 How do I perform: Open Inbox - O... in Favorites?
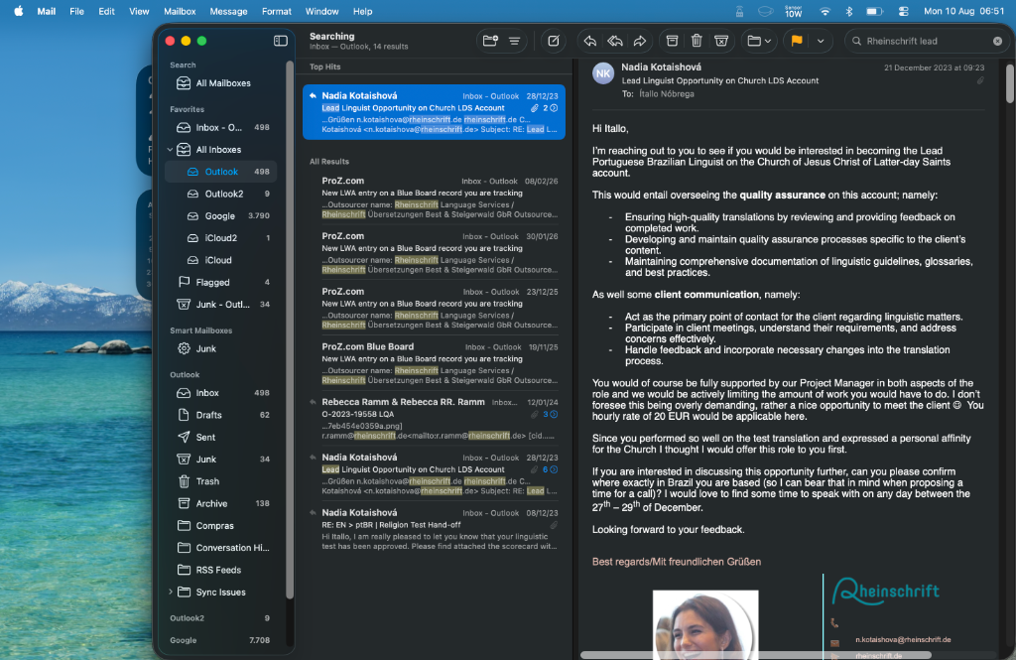pos(222,127)
